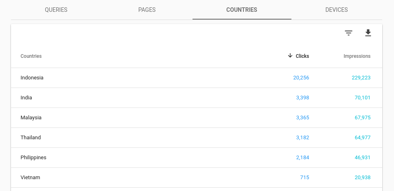The height and width of the screenshot is (191, 394).
Task: Sort by the Impressions column header
Action: point(357,56)
